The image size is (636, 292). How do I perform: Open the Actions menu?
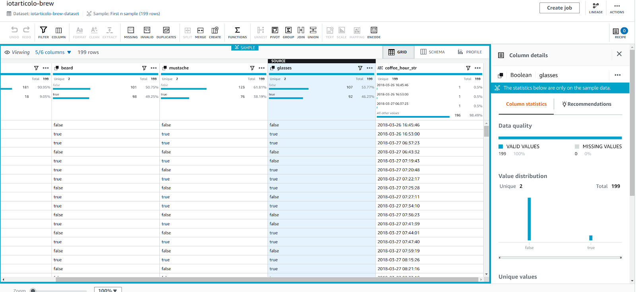617,8
